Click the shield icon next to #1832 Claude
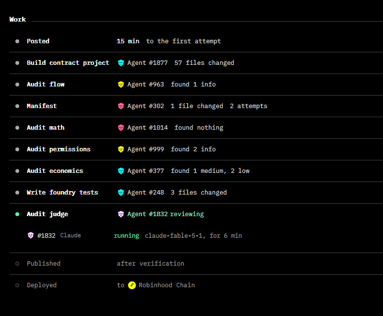 click(x=31, y=235)
